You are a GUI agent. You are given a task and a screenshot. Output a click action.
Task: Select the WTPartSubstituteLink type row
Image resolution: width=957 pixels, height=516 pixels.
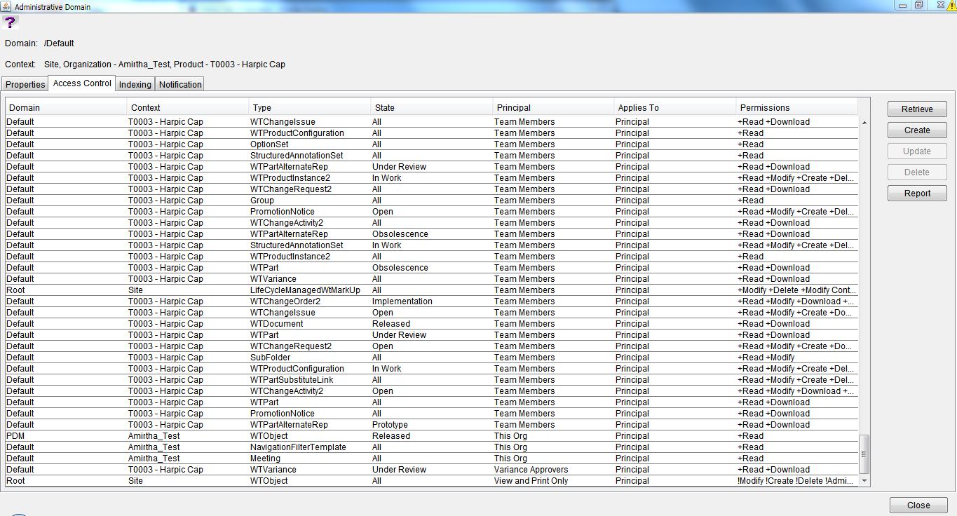[432, 380]
